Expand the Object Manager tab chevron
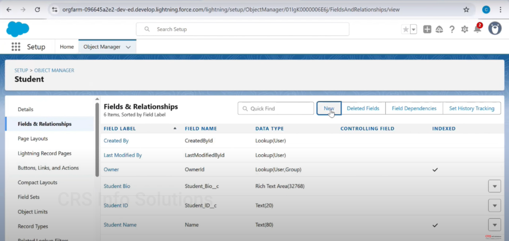 (128, 47)
